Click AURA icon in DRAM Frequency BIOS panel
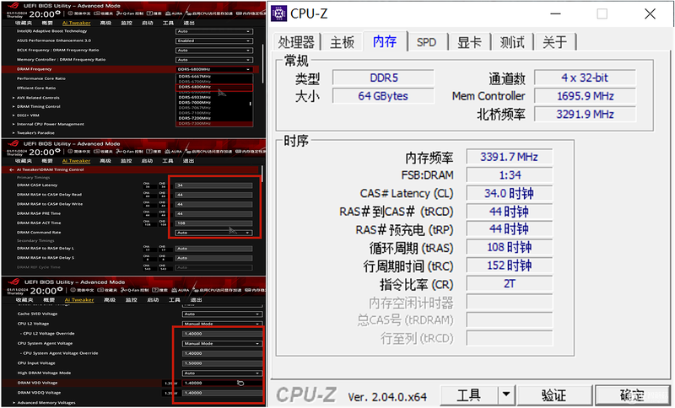The height and width of the screenshot is (408, 675). (168, 13)
